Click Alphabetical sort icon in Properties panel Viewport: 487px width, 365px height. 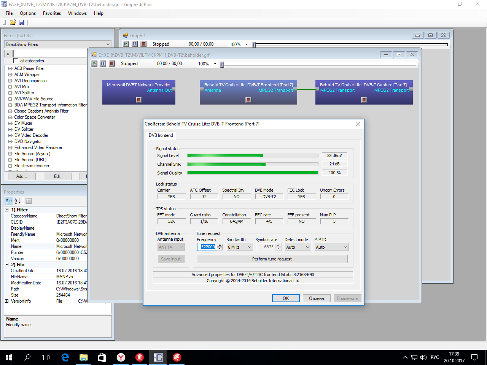coord(18,201)
